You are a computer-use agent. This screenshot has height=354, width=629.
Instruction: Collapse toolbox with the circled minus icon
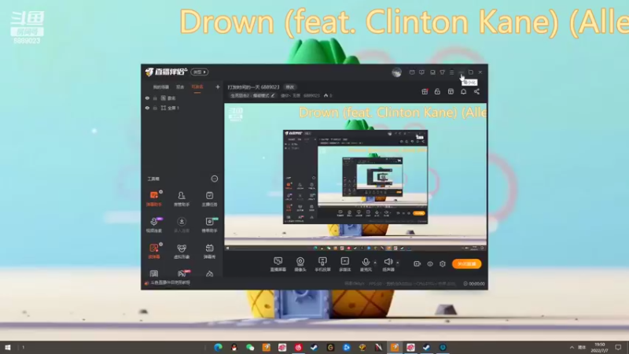pos(215,179)
